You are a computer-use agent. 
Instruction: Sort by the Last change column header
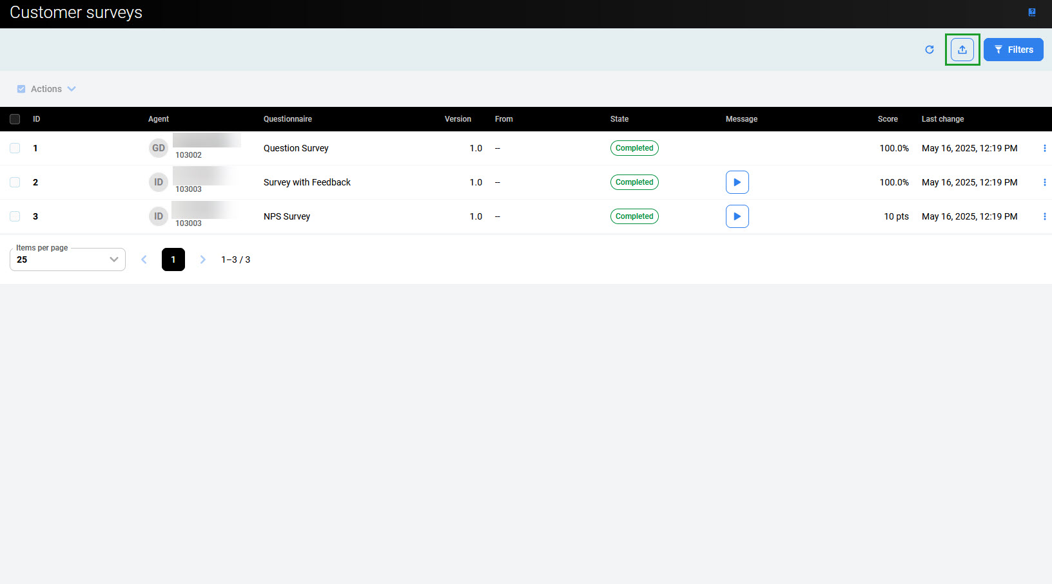pos(942,119)
